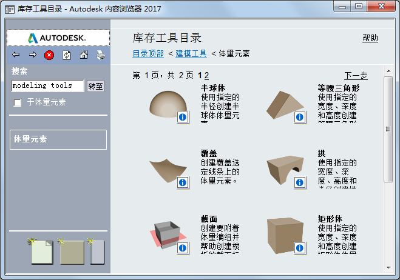400x280 pixels.
Task: Click the 截面 title text
Action: (x=209, y=219)
